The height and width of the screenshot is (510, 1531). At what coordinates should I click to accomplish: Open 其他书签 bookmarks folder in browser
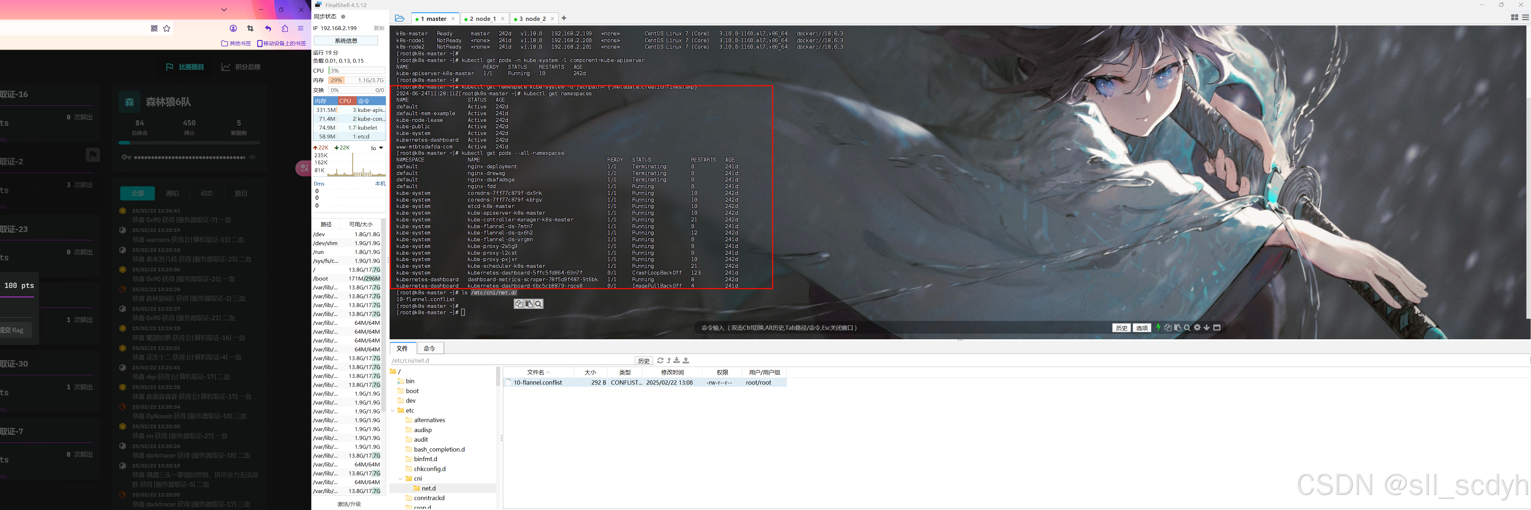[x=236, y=43]
